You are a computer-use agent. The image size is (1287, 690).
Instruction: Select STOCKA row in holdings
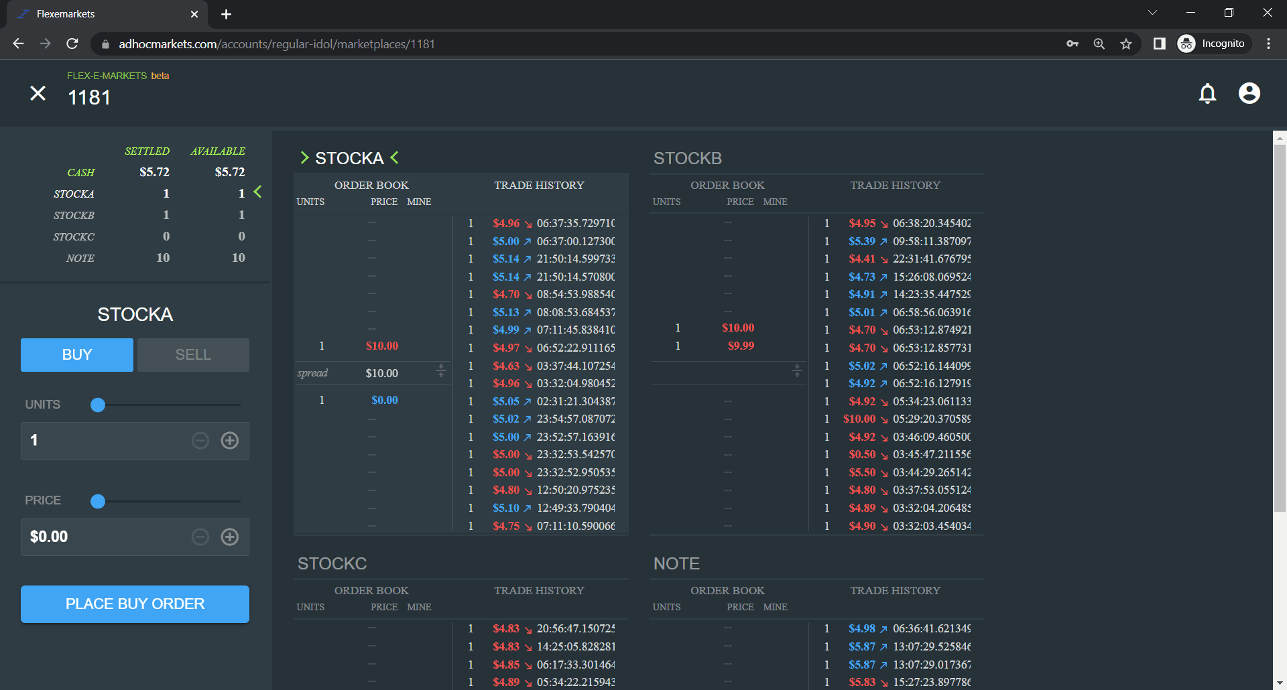(149, 194)
